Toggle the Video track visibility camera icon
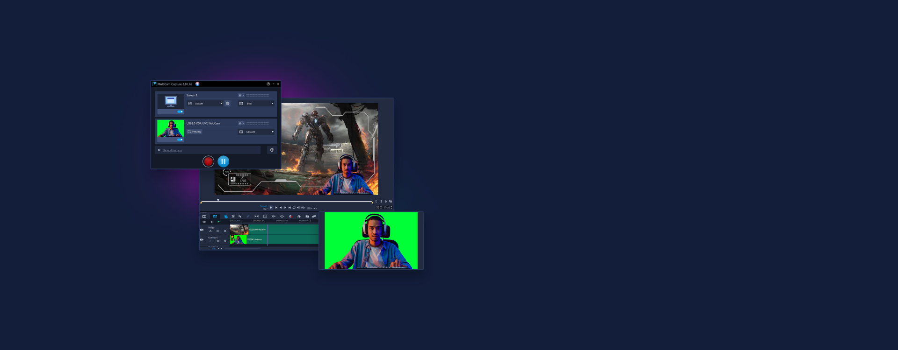Image resolution: width=898 pixels, height=350 pixels. (202, 230)
